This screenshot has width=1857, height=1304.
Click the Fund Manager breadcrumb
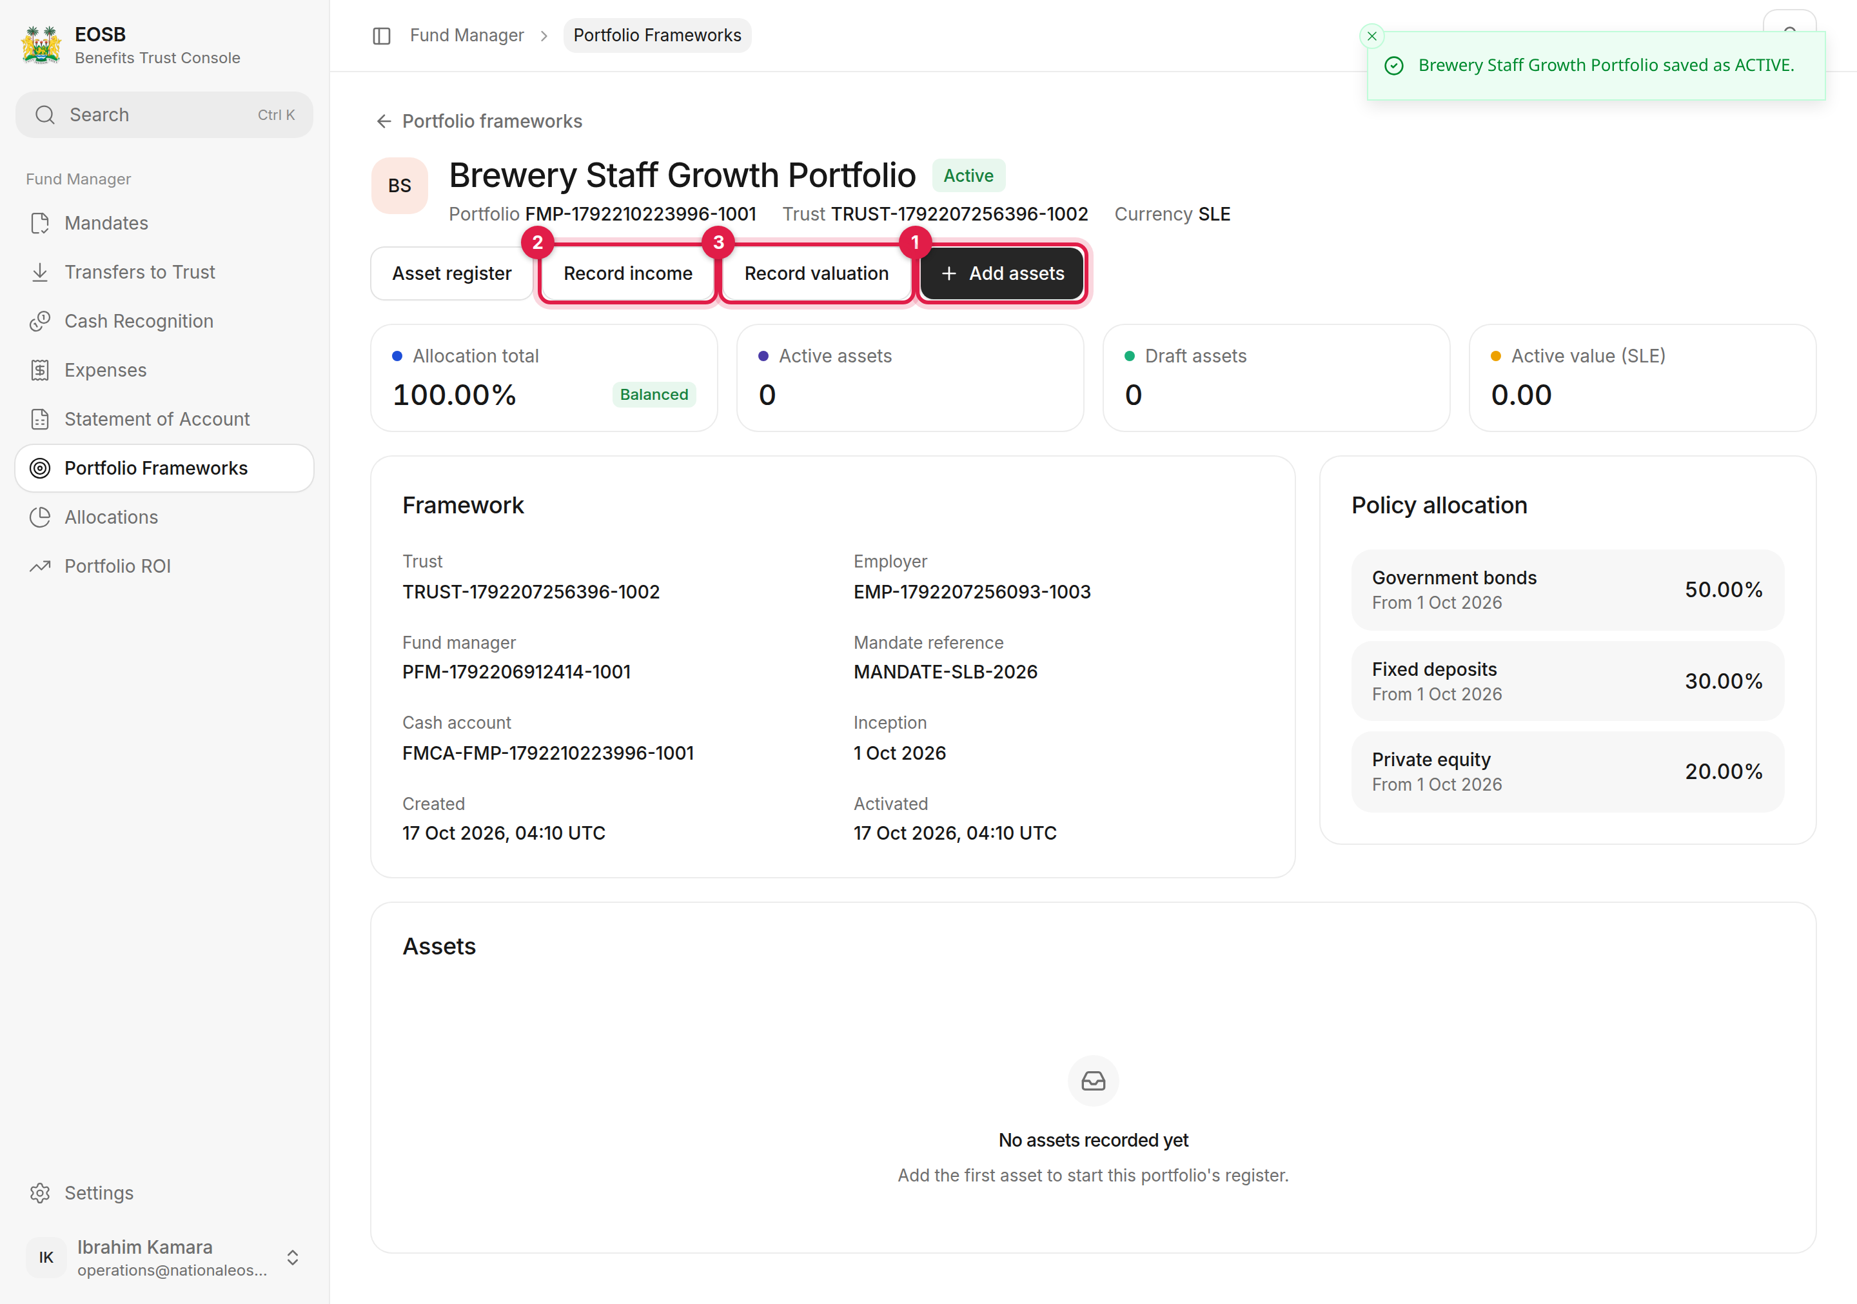467,35
